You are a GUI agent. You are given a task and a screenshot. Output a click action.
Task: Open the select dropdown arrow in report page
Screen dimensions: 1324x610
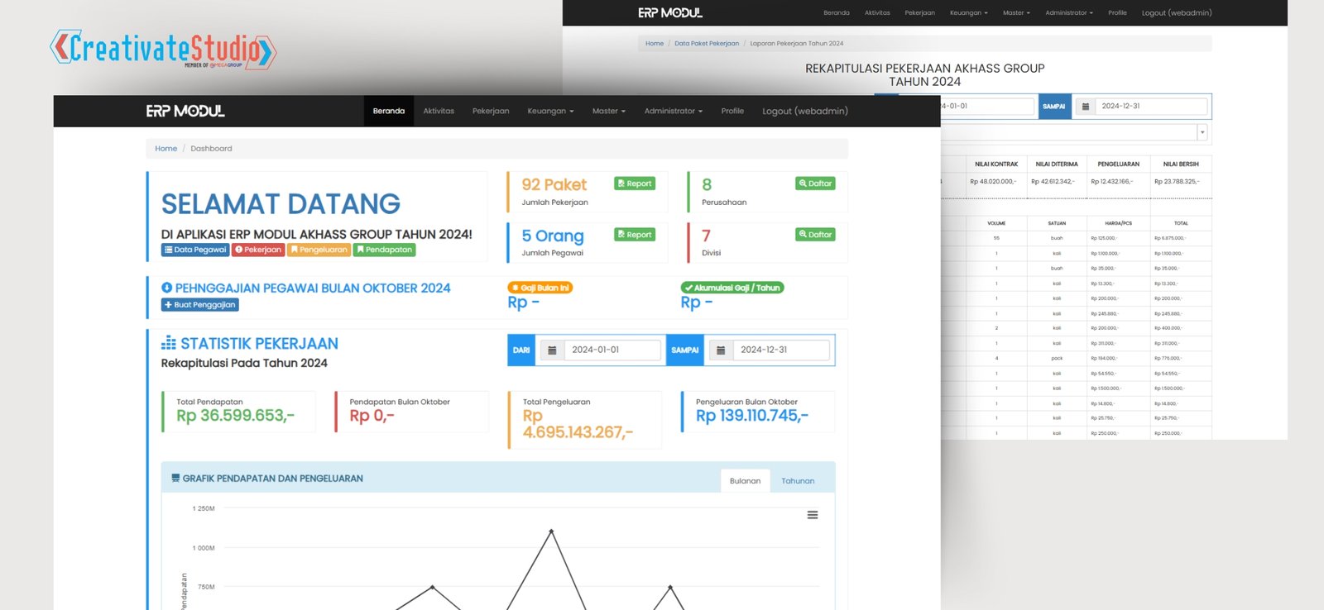pos(1202,132)
